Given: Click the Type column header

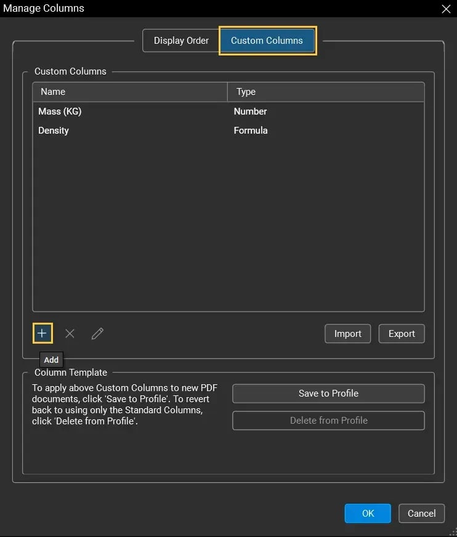Looking at the screenshot, I should [x=326, y=92].
